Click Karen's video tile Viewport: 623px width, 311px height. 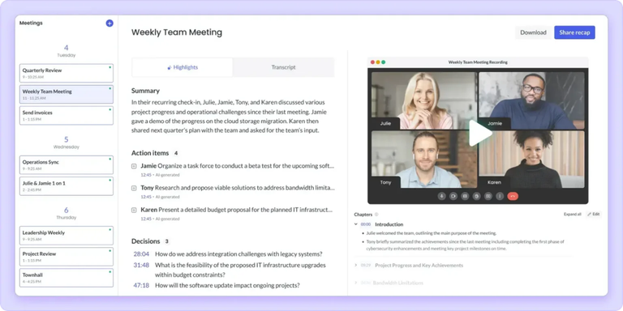click(x=531, y=160)
